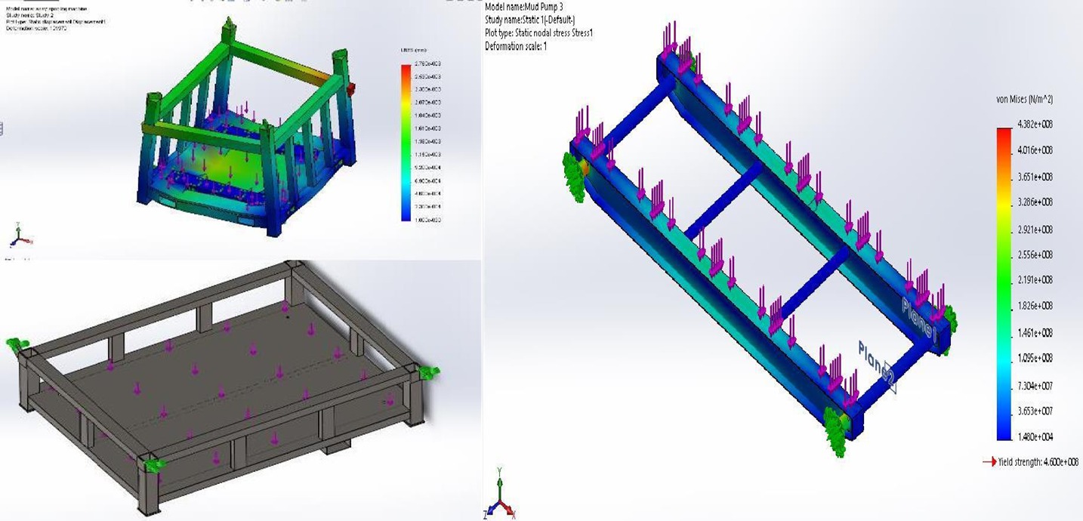
Task: Select green fixture symbol near the Plane1 label
Action: (x=947, y=317)
